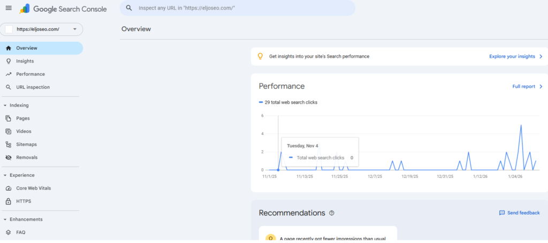This screenshot has height=243, width=548.
Task: Click the Videos icon in sidebar
Action: click(x=9, y=131)
